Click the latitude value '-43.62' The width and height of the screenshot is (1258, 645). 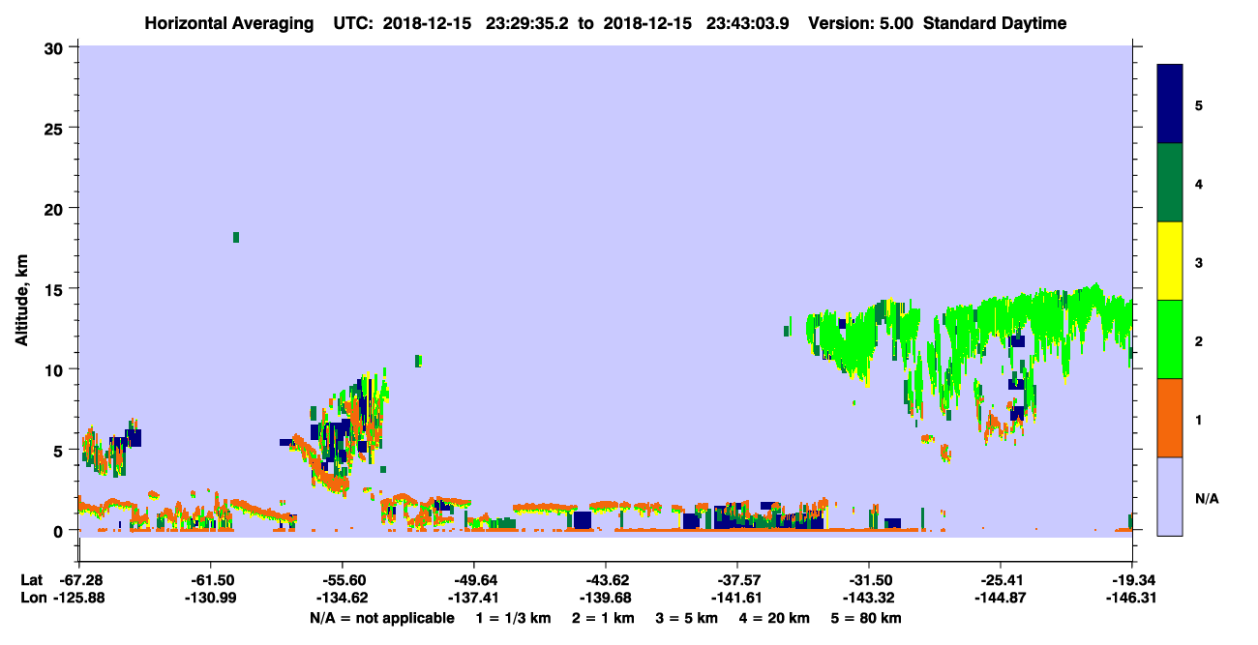[605, 580]
